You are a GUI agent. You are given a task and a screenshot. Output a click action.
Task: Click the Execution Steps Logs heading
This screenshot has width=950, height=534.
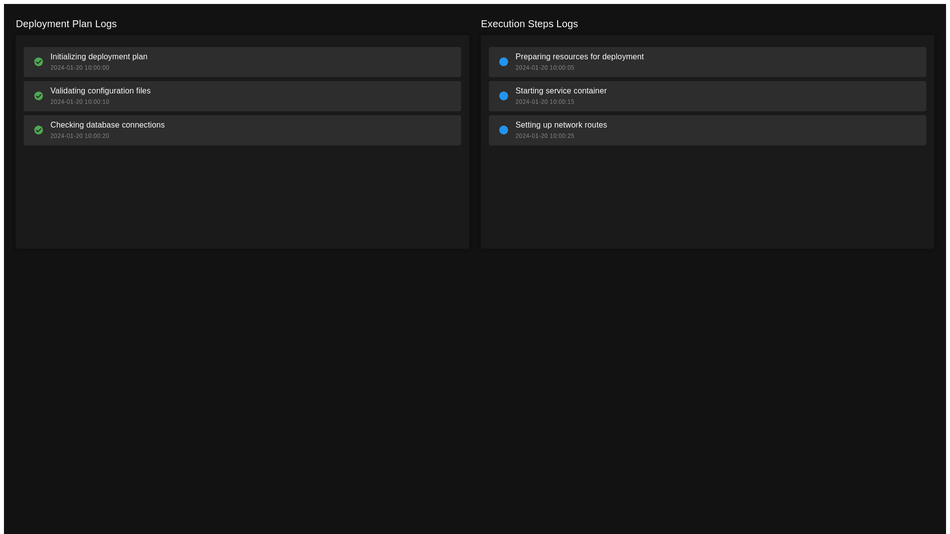click(x=529, y=24)
